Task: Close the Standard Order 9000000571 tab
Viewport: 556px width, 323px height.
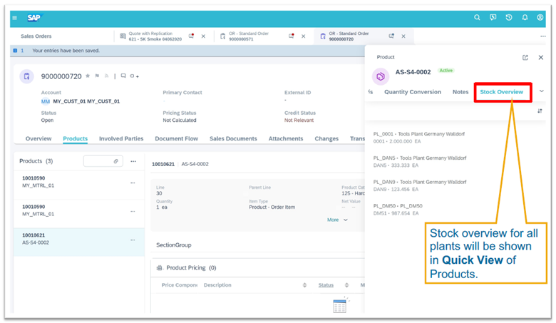Action: tap(303, 36)
